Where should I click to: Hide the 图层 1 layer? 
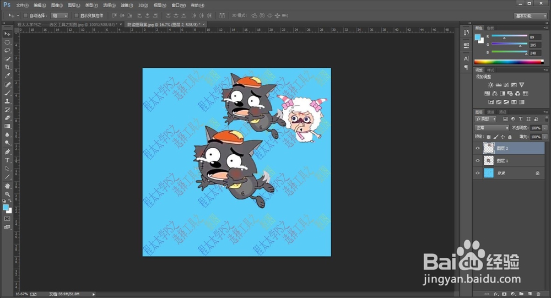pos(478,161)
